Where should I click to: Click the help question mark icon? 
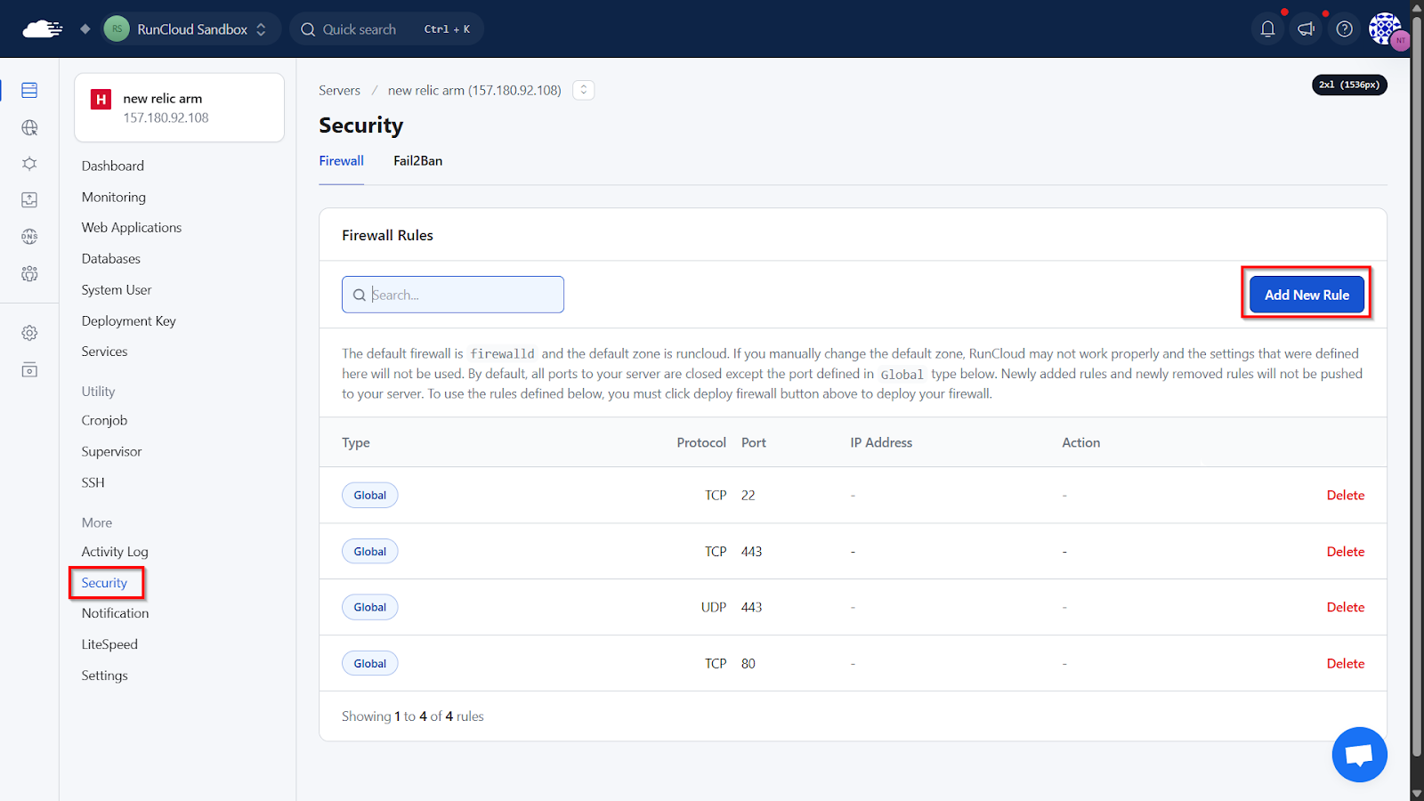coord(1344,29)
